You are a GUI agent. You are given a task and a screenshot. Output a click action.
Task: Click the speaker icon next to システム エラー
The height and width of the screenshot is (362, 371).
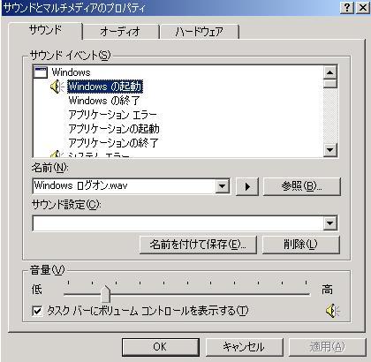tap(57, 154)
